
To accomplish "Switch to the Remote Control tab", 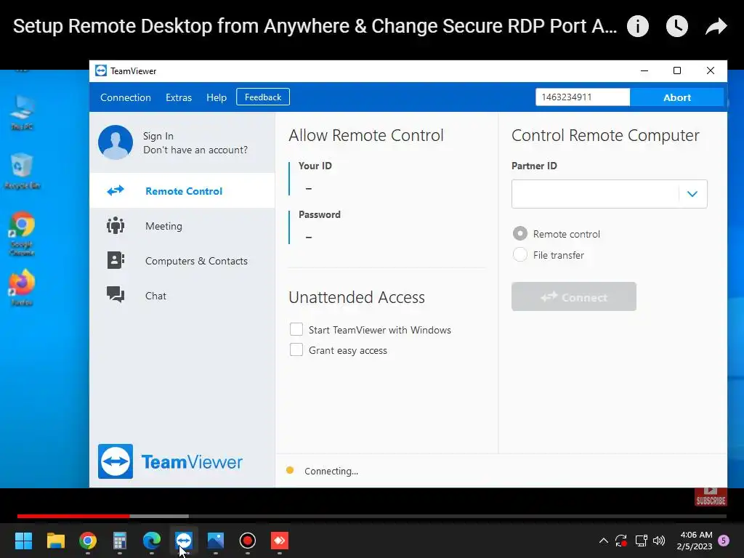I will pos(182,191).
